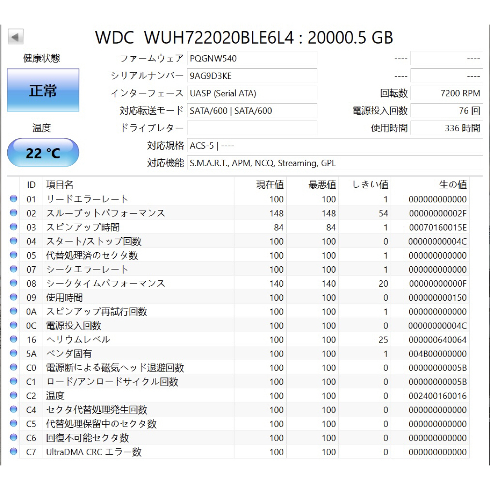Click the standard field ACS-5
The height and width of the screenshot is (490, 490).
(x=335, y=146)
